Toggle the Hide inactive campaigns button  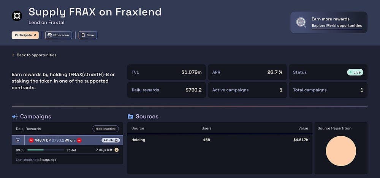tap(105, 129)
